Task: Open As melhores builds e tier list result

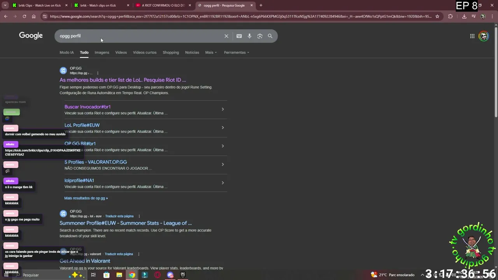Action: (x=123, y=80)
